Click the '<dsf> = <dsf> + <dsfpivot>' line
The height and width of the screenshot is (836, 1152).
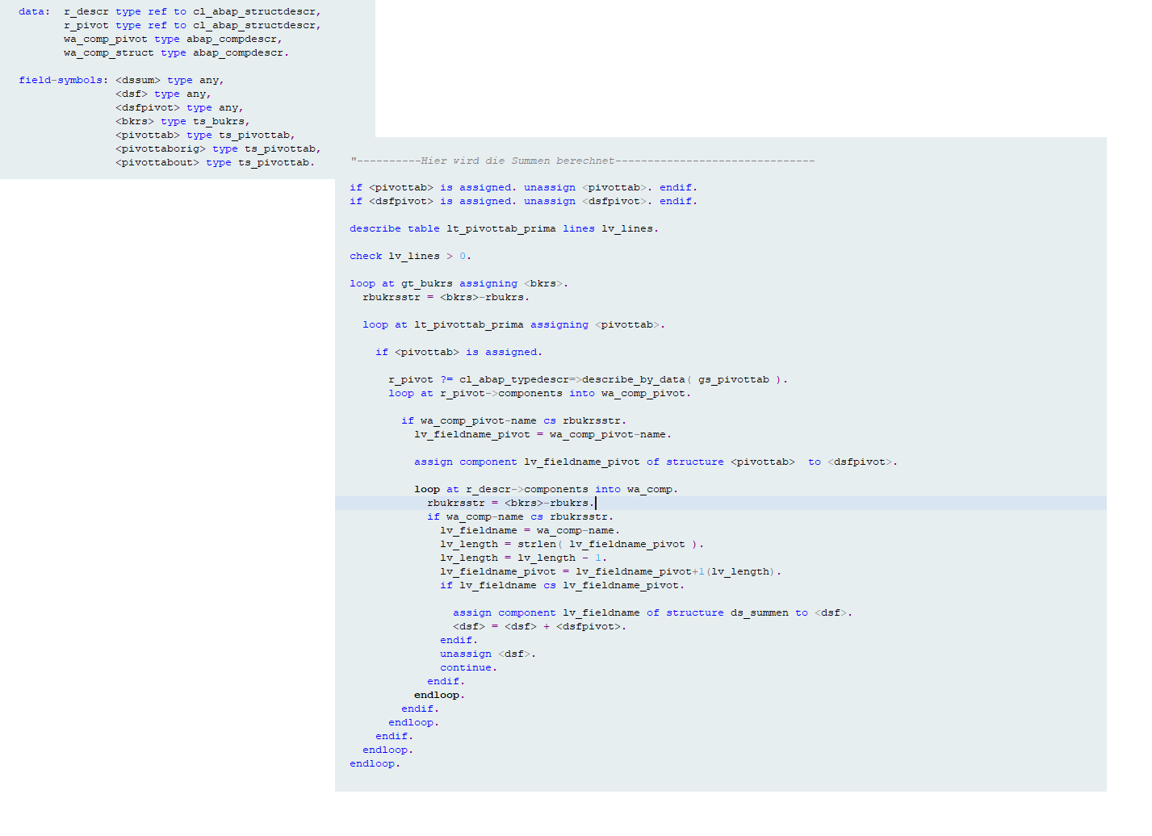pyautogui.click(x=538, y=627)
